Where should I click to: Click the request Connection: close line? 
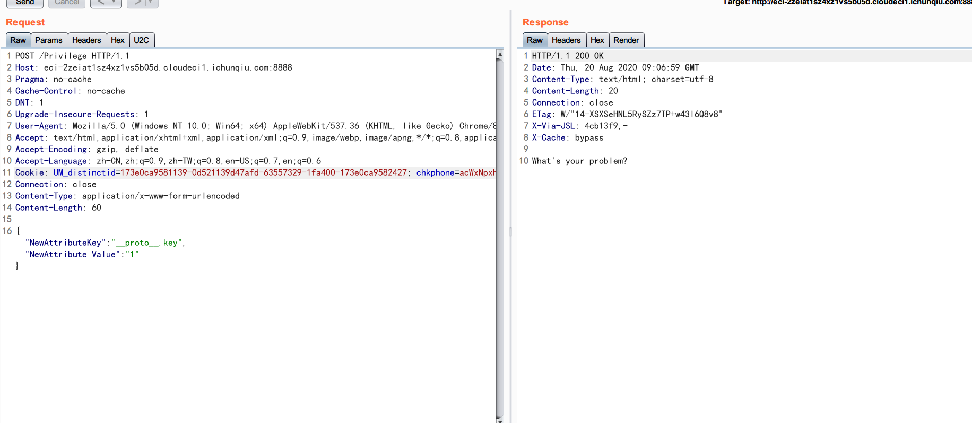point(56,184)
